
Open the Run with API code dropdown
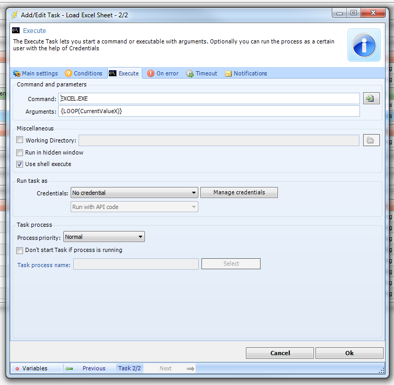[134, 207]
